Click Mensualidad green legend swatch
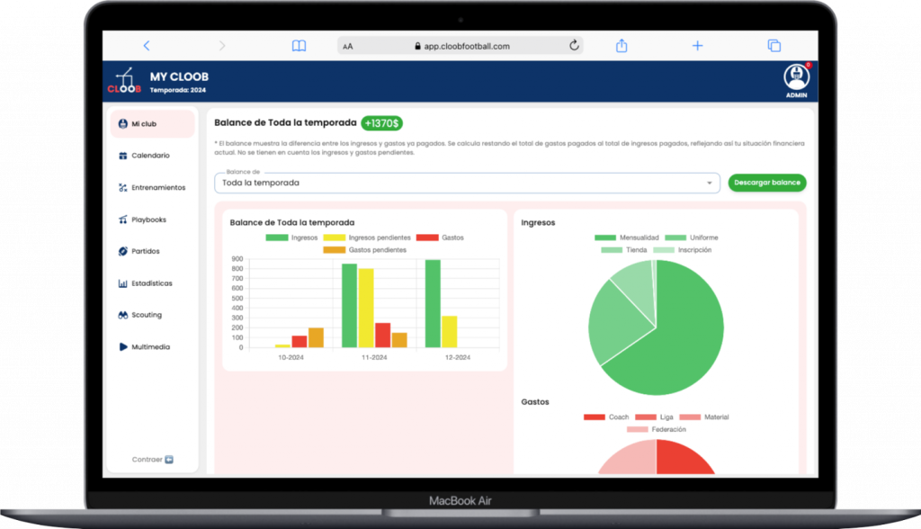 (x=606, y=238)
